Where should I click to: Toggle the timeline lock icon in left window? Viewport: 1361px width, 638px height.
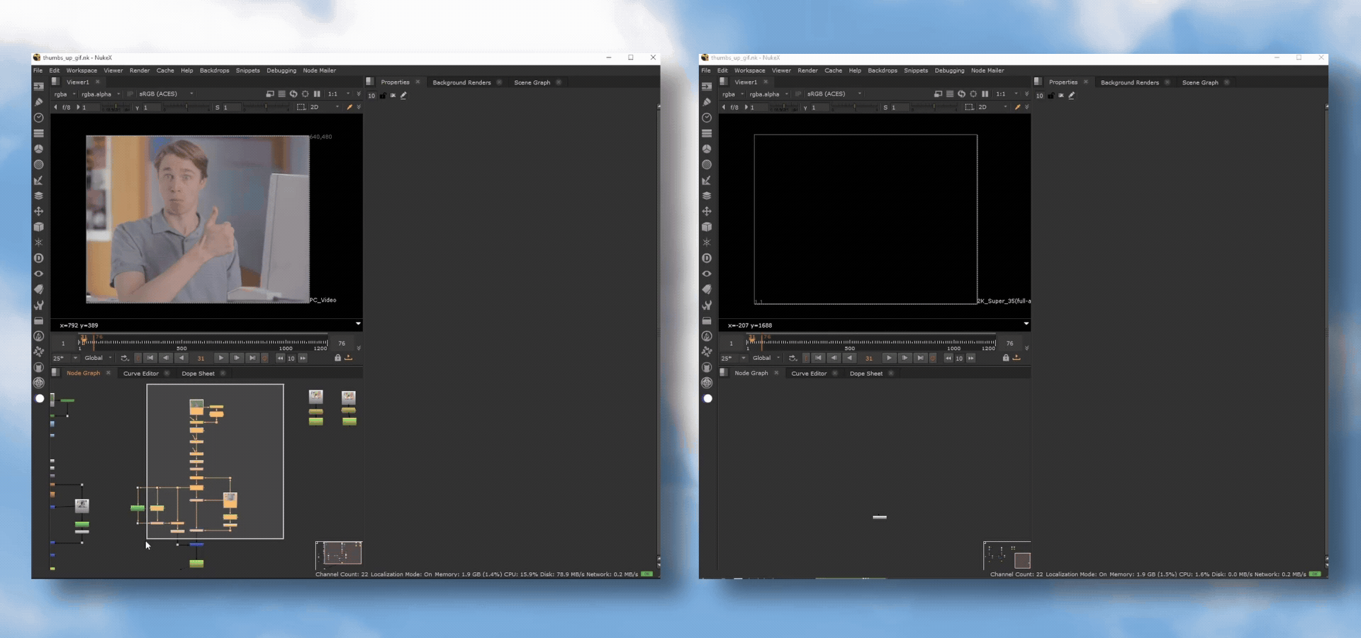click(x=337, y=358)
